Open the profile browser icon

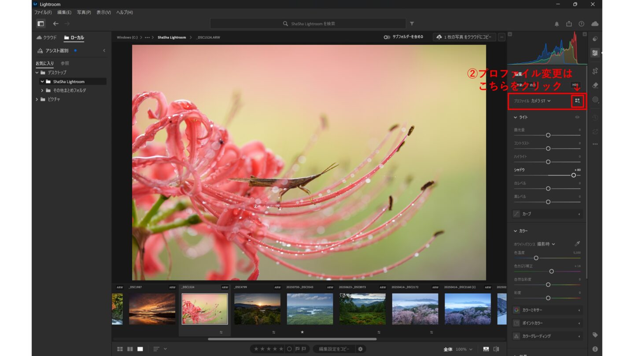coord(577,101)
